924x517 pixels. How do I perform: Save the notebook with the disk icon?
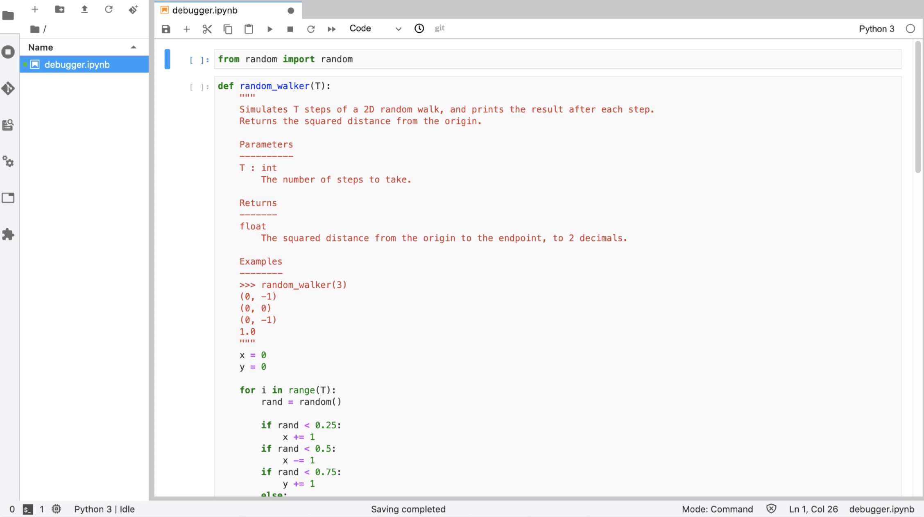166,29
